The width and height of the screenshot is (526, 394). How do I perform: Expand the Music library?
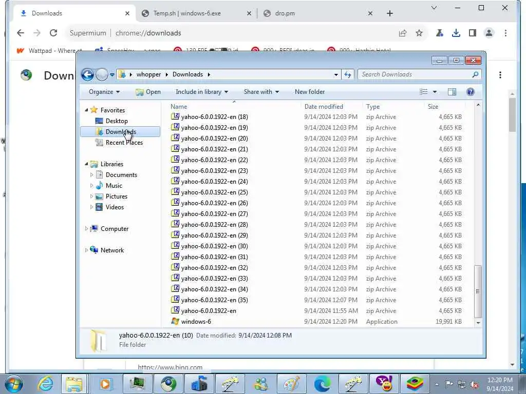(x=91, y=185)
